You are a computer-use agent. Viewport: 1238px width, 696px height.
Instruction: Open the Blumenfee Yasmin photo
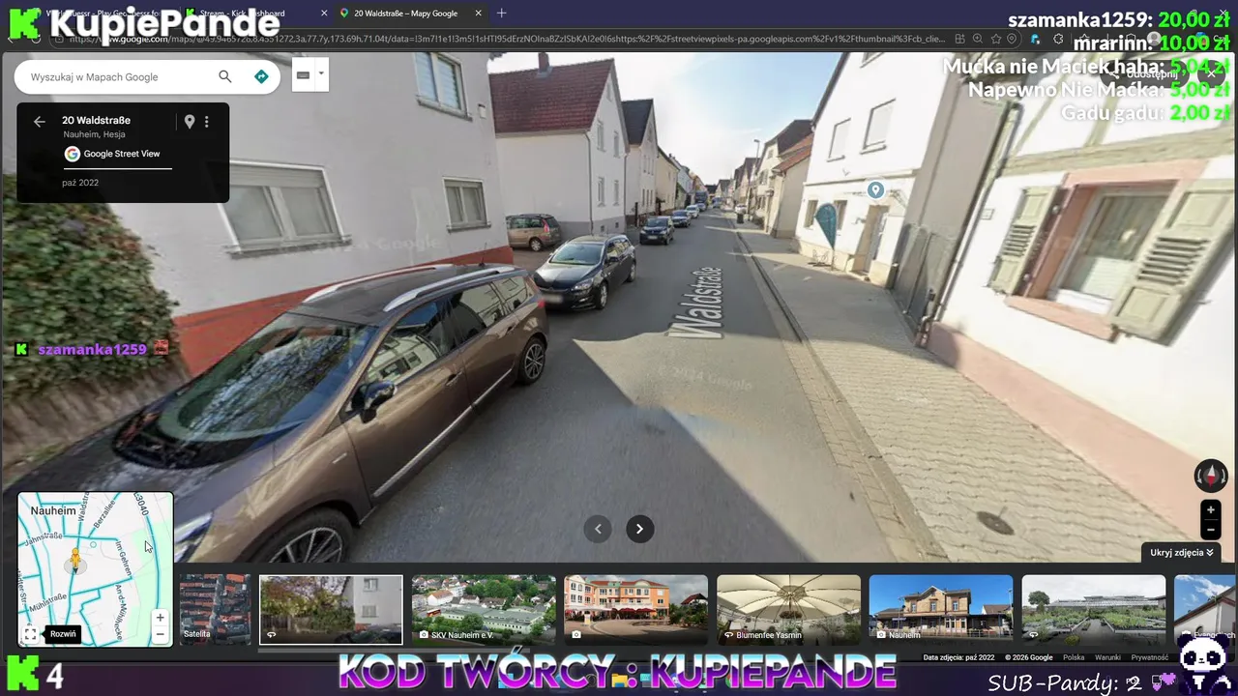point(788,609)
